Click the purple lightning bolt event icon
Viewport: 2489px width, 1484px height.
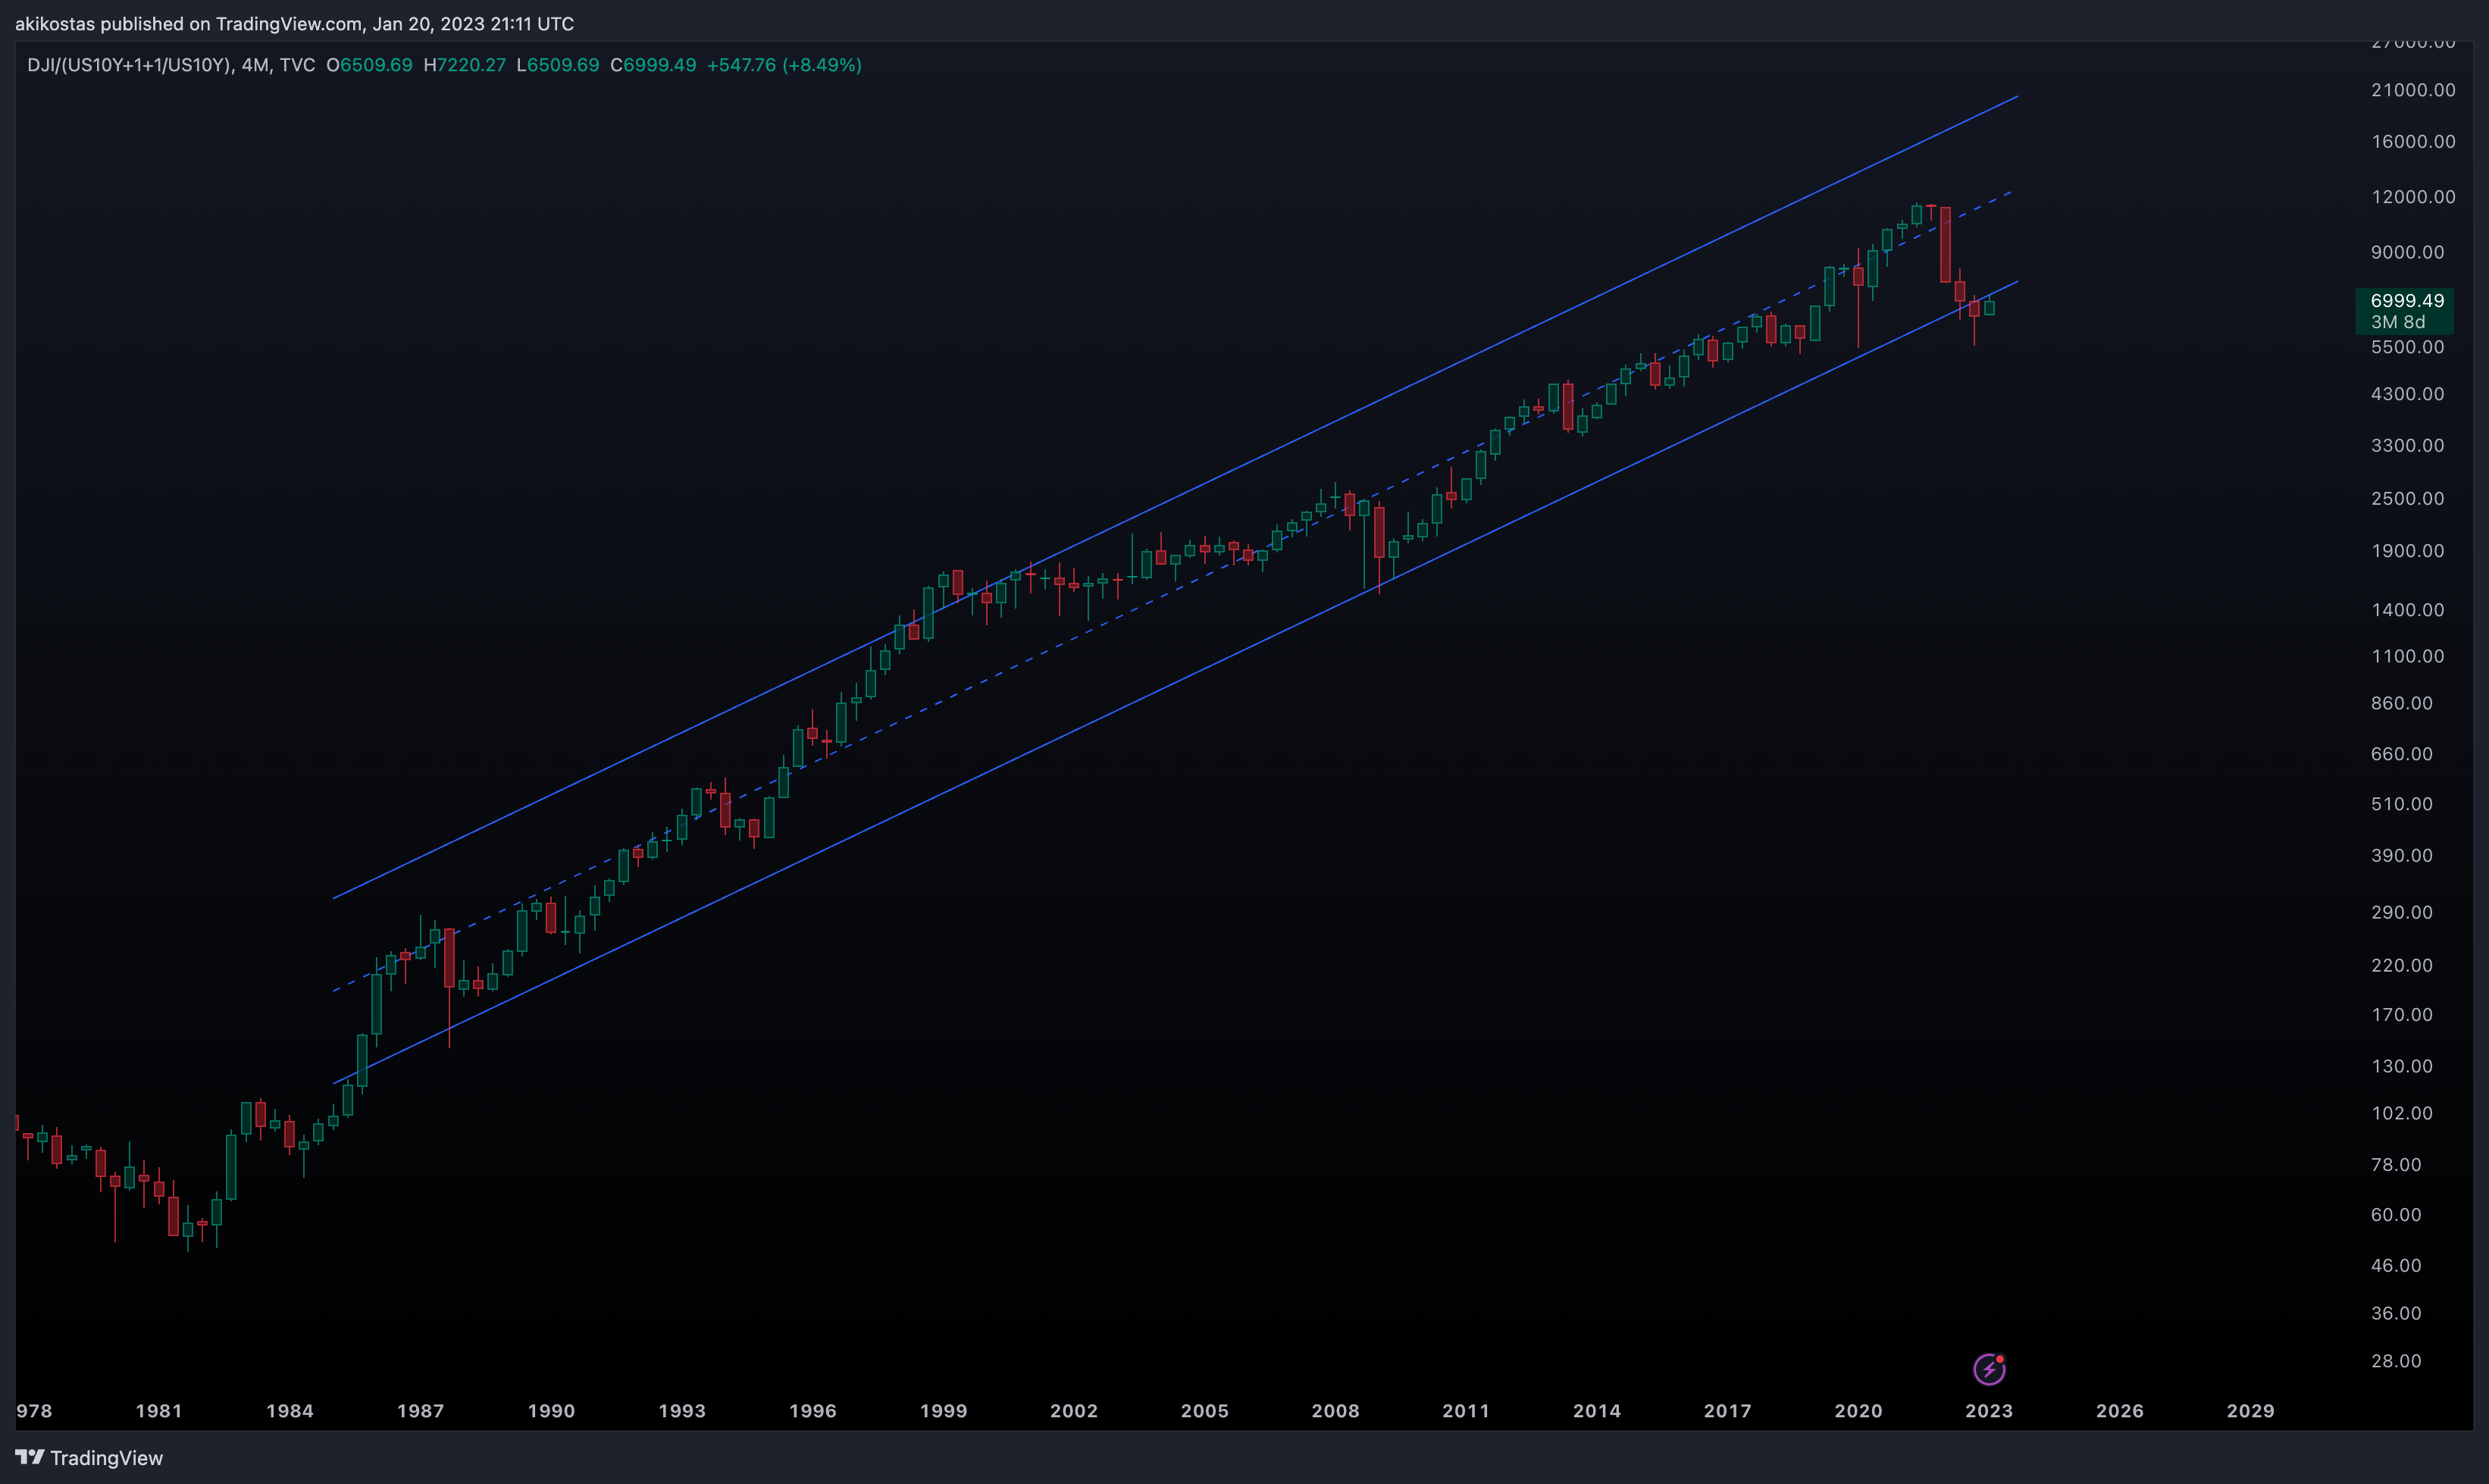click(x=1989, y=1369)
